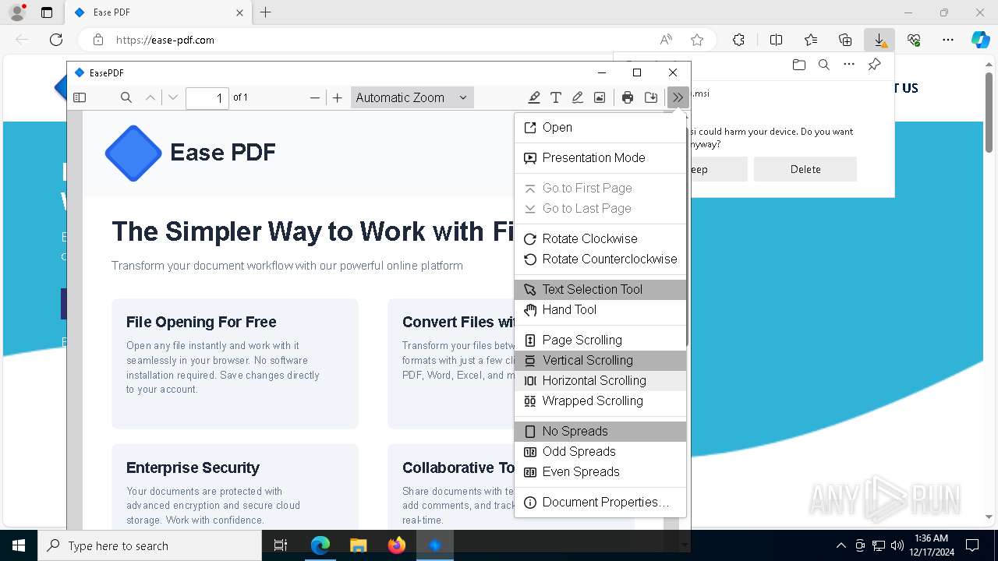Viewport: 998px width, 561px height.
Task: Choose Even Spreads option
Action: [600, 472]
